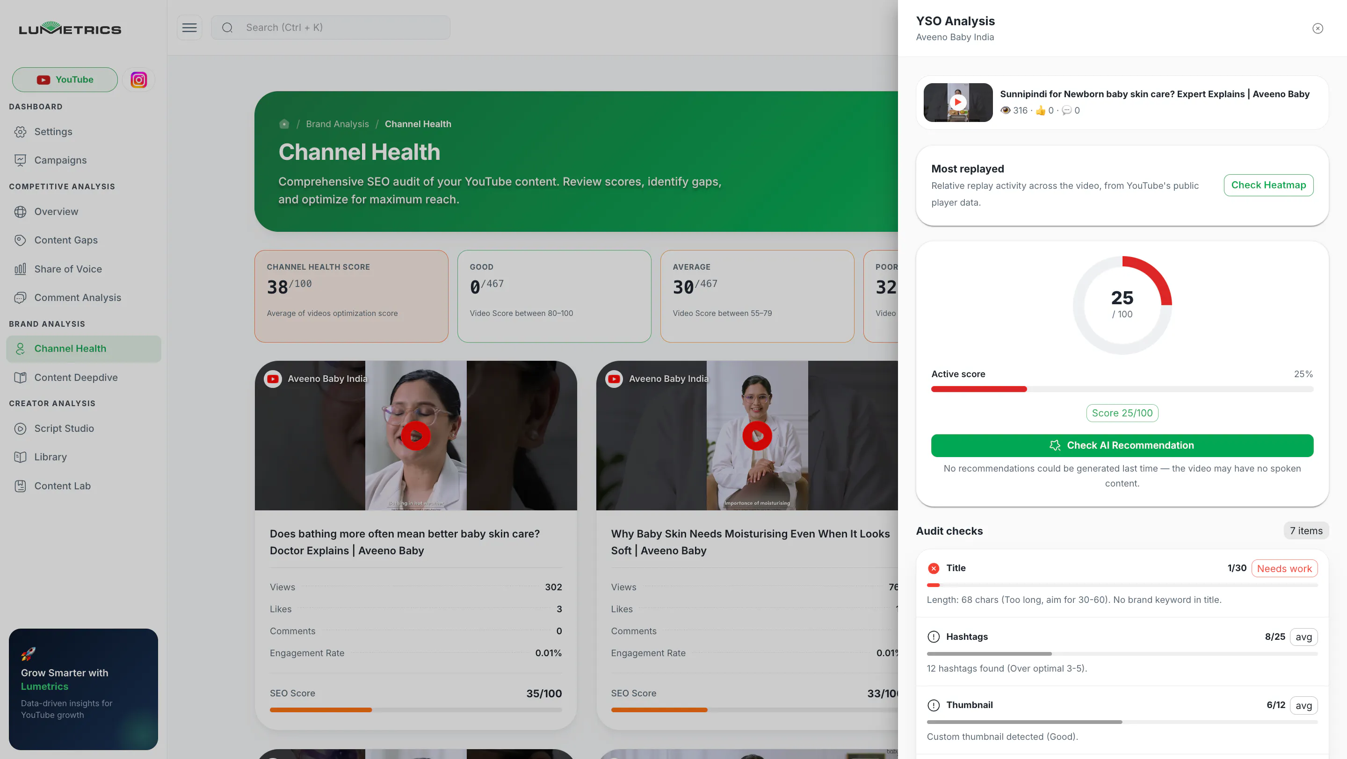Switch to the Instagram platform icon
Viewport: 1347px width, 759px height.
(138, 80)
